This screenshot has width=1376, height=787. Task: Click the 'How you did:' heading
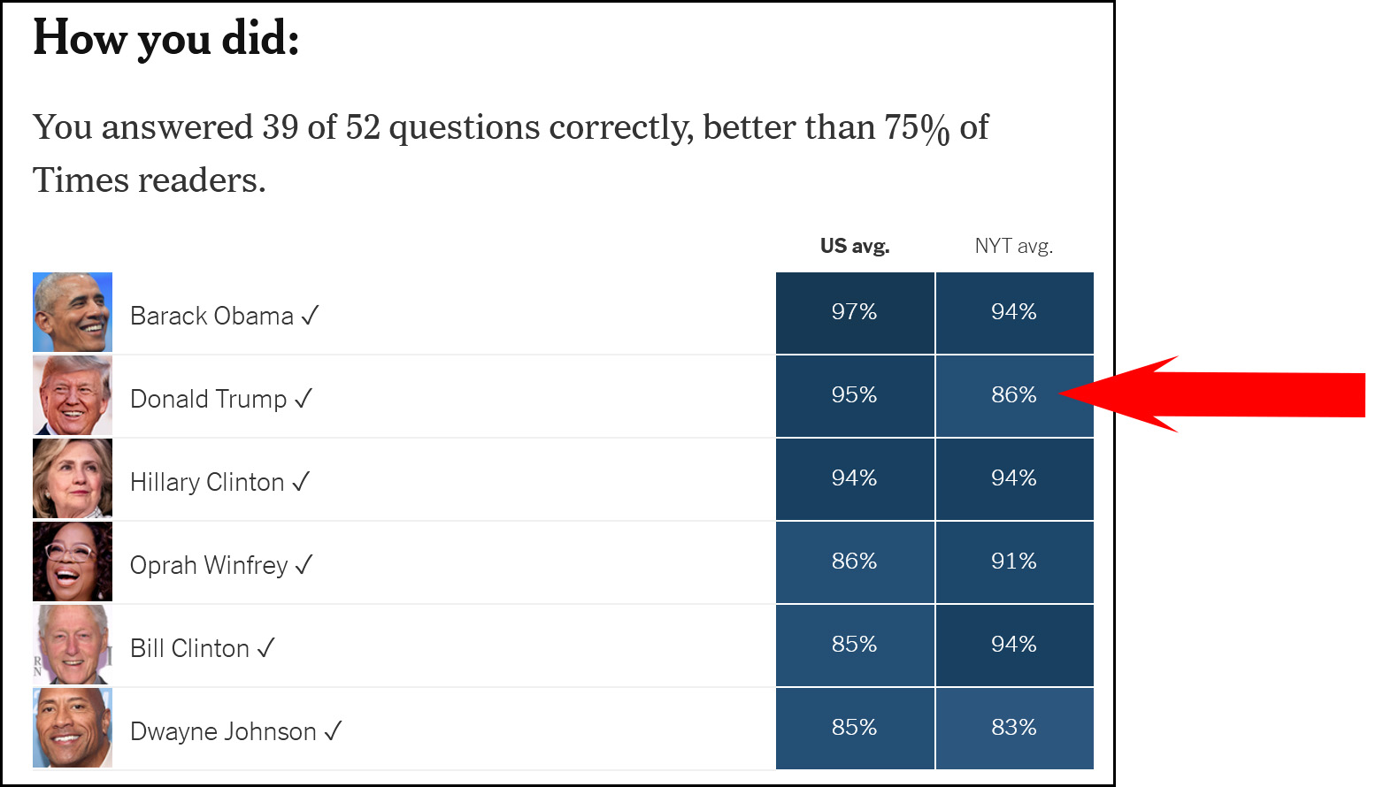click(x=166, y=39)
